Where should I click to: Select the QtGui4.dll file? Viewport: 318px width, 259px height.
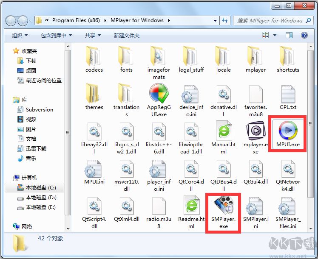(x=256, y=171)
